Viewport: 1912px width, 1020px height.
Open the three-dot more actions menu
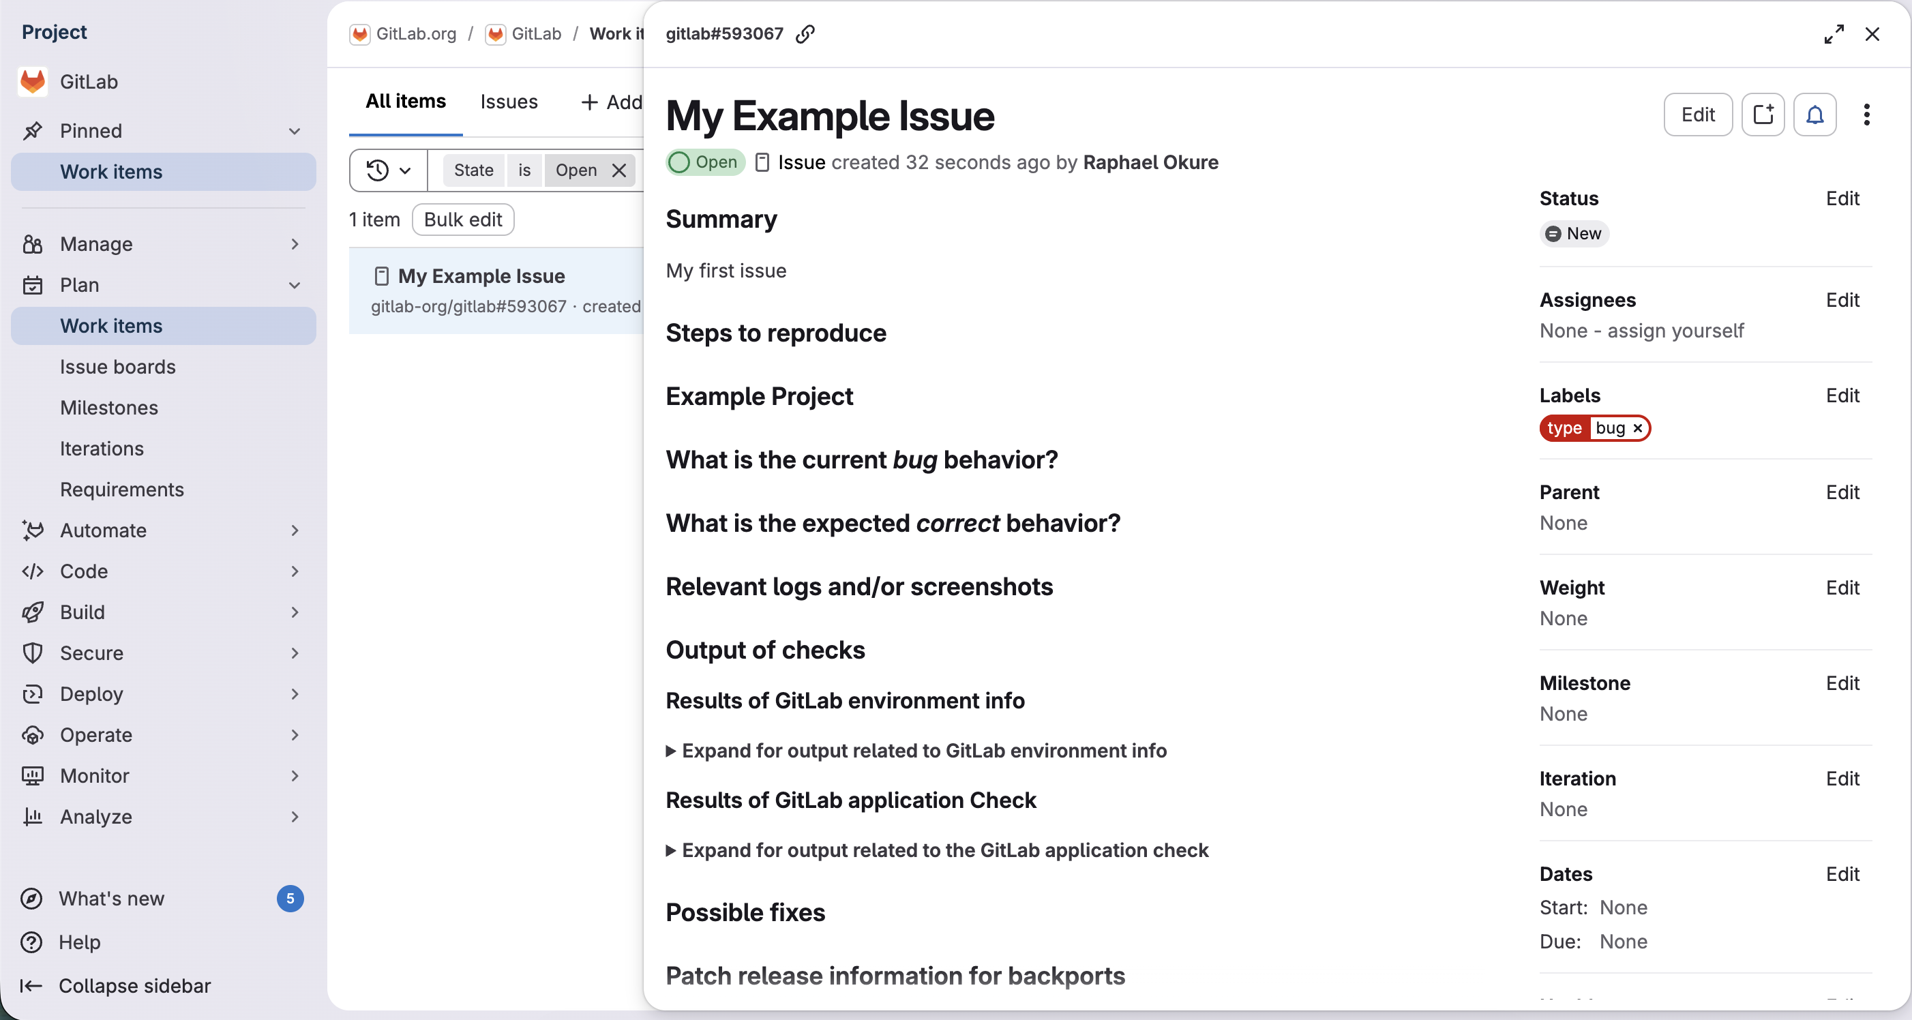(1866, 115)
